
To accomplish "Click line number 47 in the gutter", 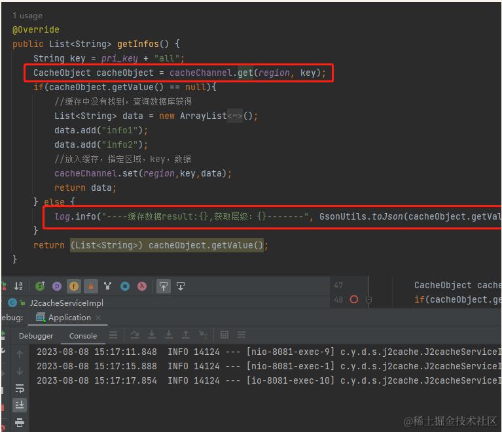I will click(338, 285).
